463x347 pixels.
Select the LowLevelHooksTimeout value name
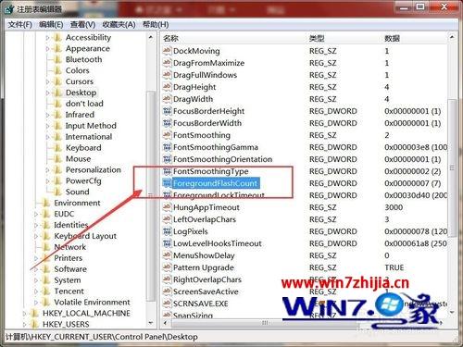coord(218,243)
